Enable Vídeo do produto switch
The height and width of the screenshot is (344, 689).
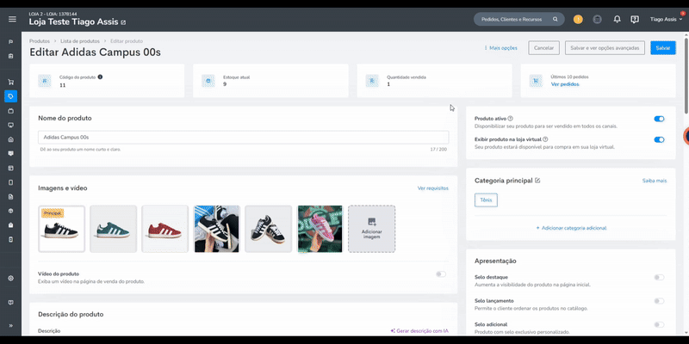pyautogui.click(x=441, y=274)
